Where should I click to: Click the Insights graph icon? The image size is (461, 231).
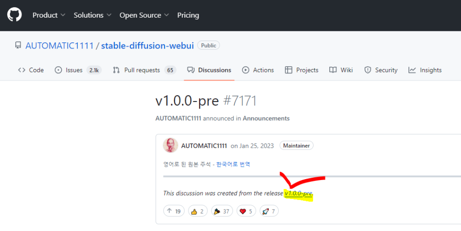click(412, 70)
